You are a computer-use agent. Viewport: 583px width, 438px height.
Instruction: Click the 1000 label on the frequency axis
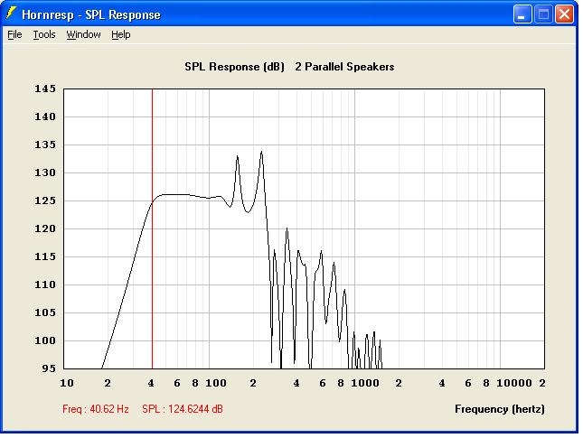365,383
